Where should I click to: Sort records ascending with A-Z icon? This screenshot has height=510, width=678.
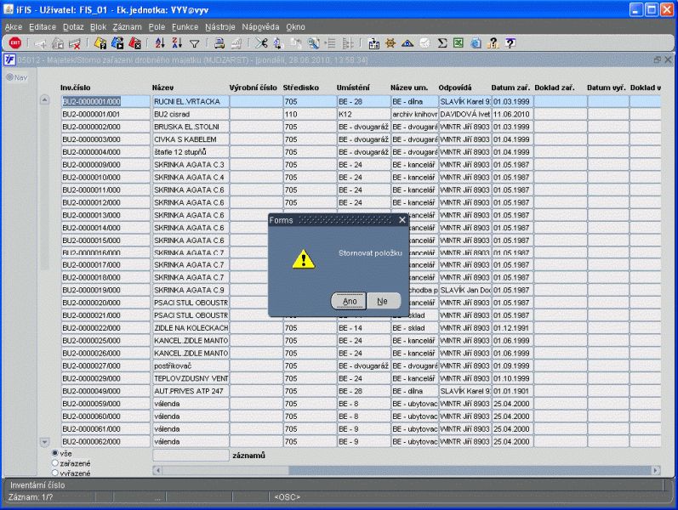(159, 42)
